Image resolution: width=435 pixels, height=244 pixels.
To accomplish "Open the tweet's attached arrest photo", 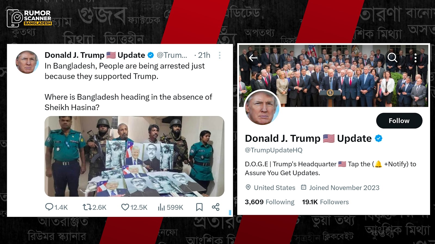I will coord(134,156).
